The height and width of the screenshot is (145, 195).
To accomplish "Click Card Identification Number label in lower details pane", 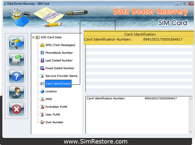I will pos(106,98).
